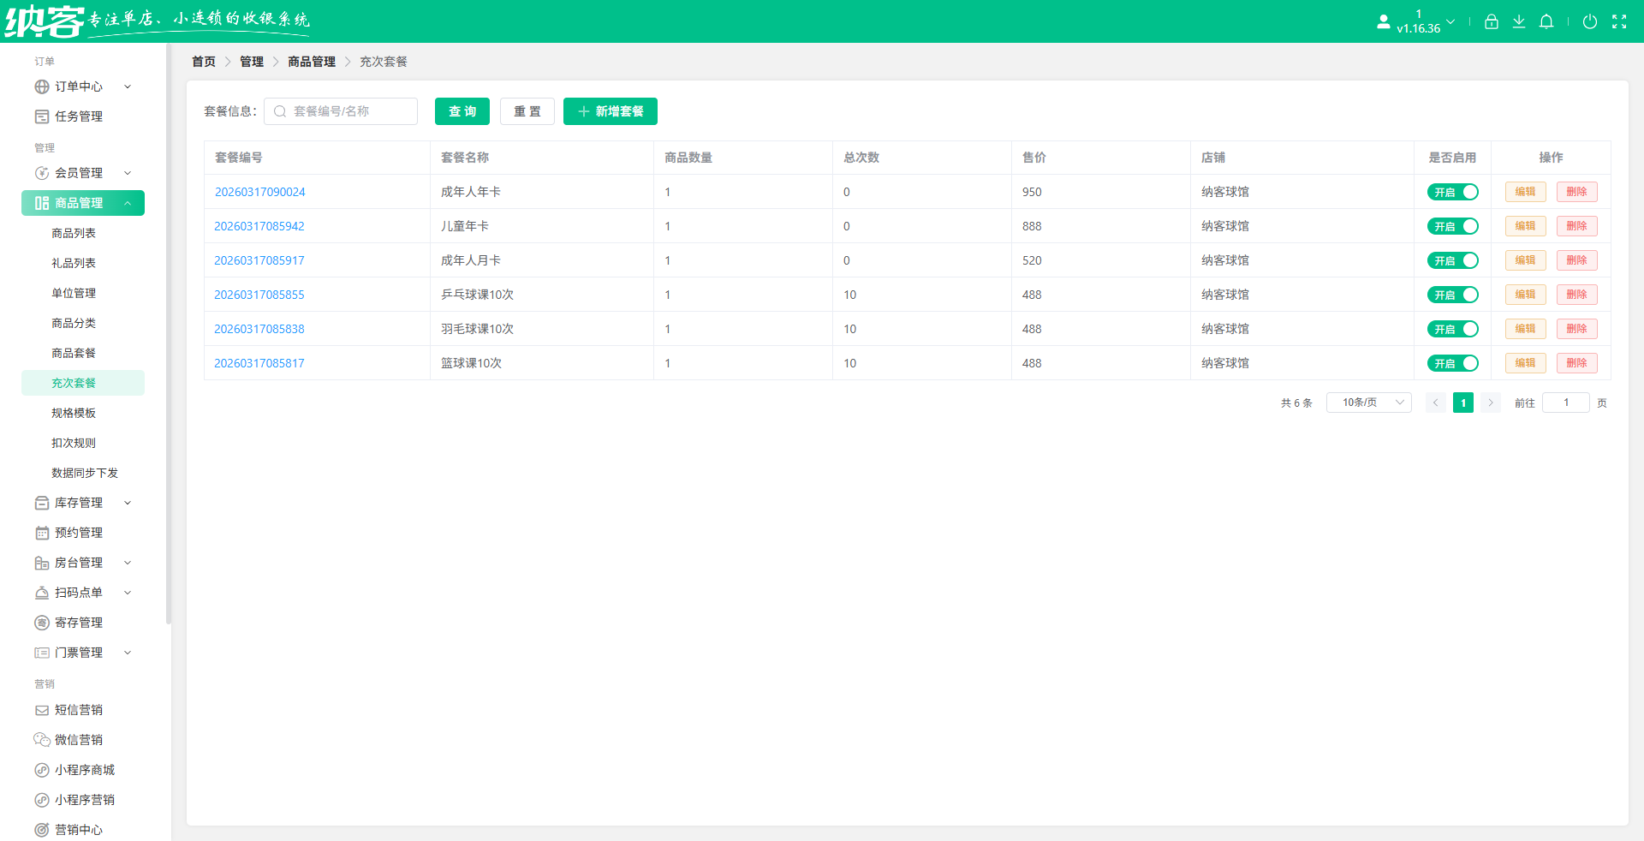Click the 房台管理 icon
This screenshot has height=841, width=1644.
coord(42,563)
